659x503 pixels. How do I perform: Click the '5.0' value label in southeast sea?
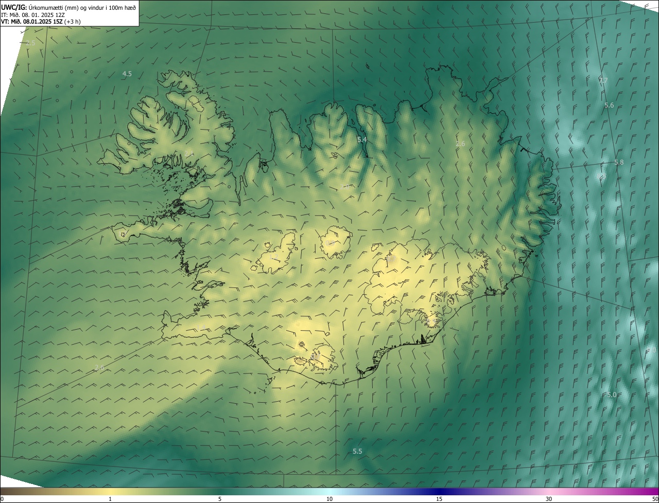611,394
